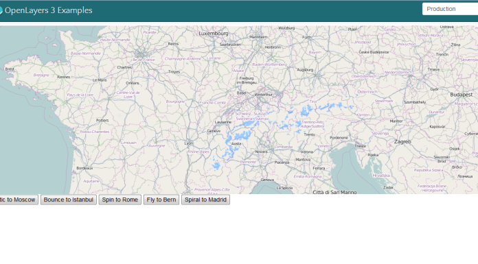This screenshot has height=264, width=478.
Task: Open the OpenLayers 3 Examples home link
Action: [48, 10]
